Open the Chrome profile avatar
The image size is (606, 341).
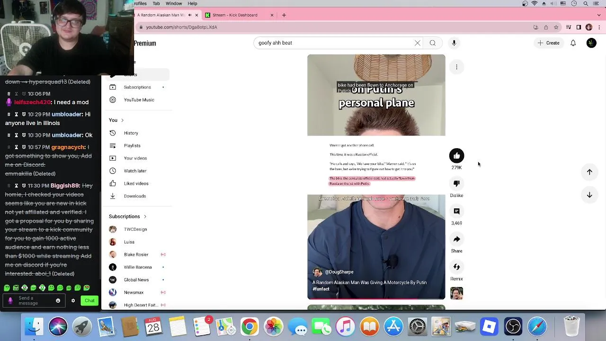click(589, 27)
